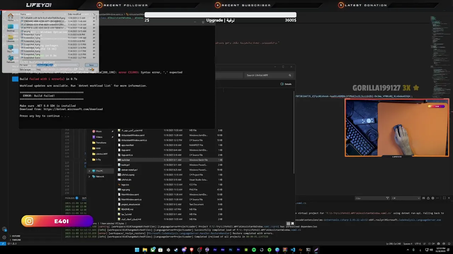Viewport: 453px width, 254px height.
Task: Open WinRAR taskbar icon
Action: [x=285, y=250]
